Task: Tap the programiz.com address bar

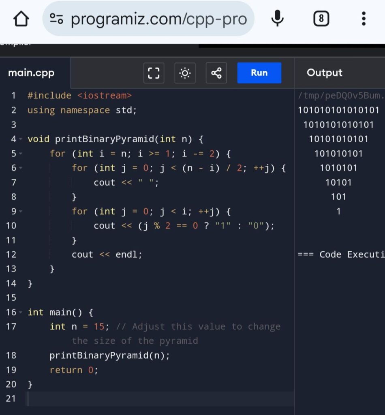Action: pyautogui.click(x=158, y=19)
